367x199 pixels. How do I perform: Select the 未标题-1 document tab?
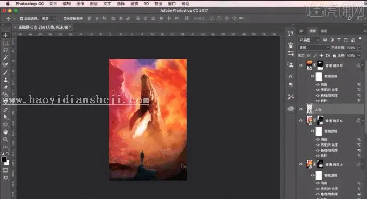click(x=43, y=28)
